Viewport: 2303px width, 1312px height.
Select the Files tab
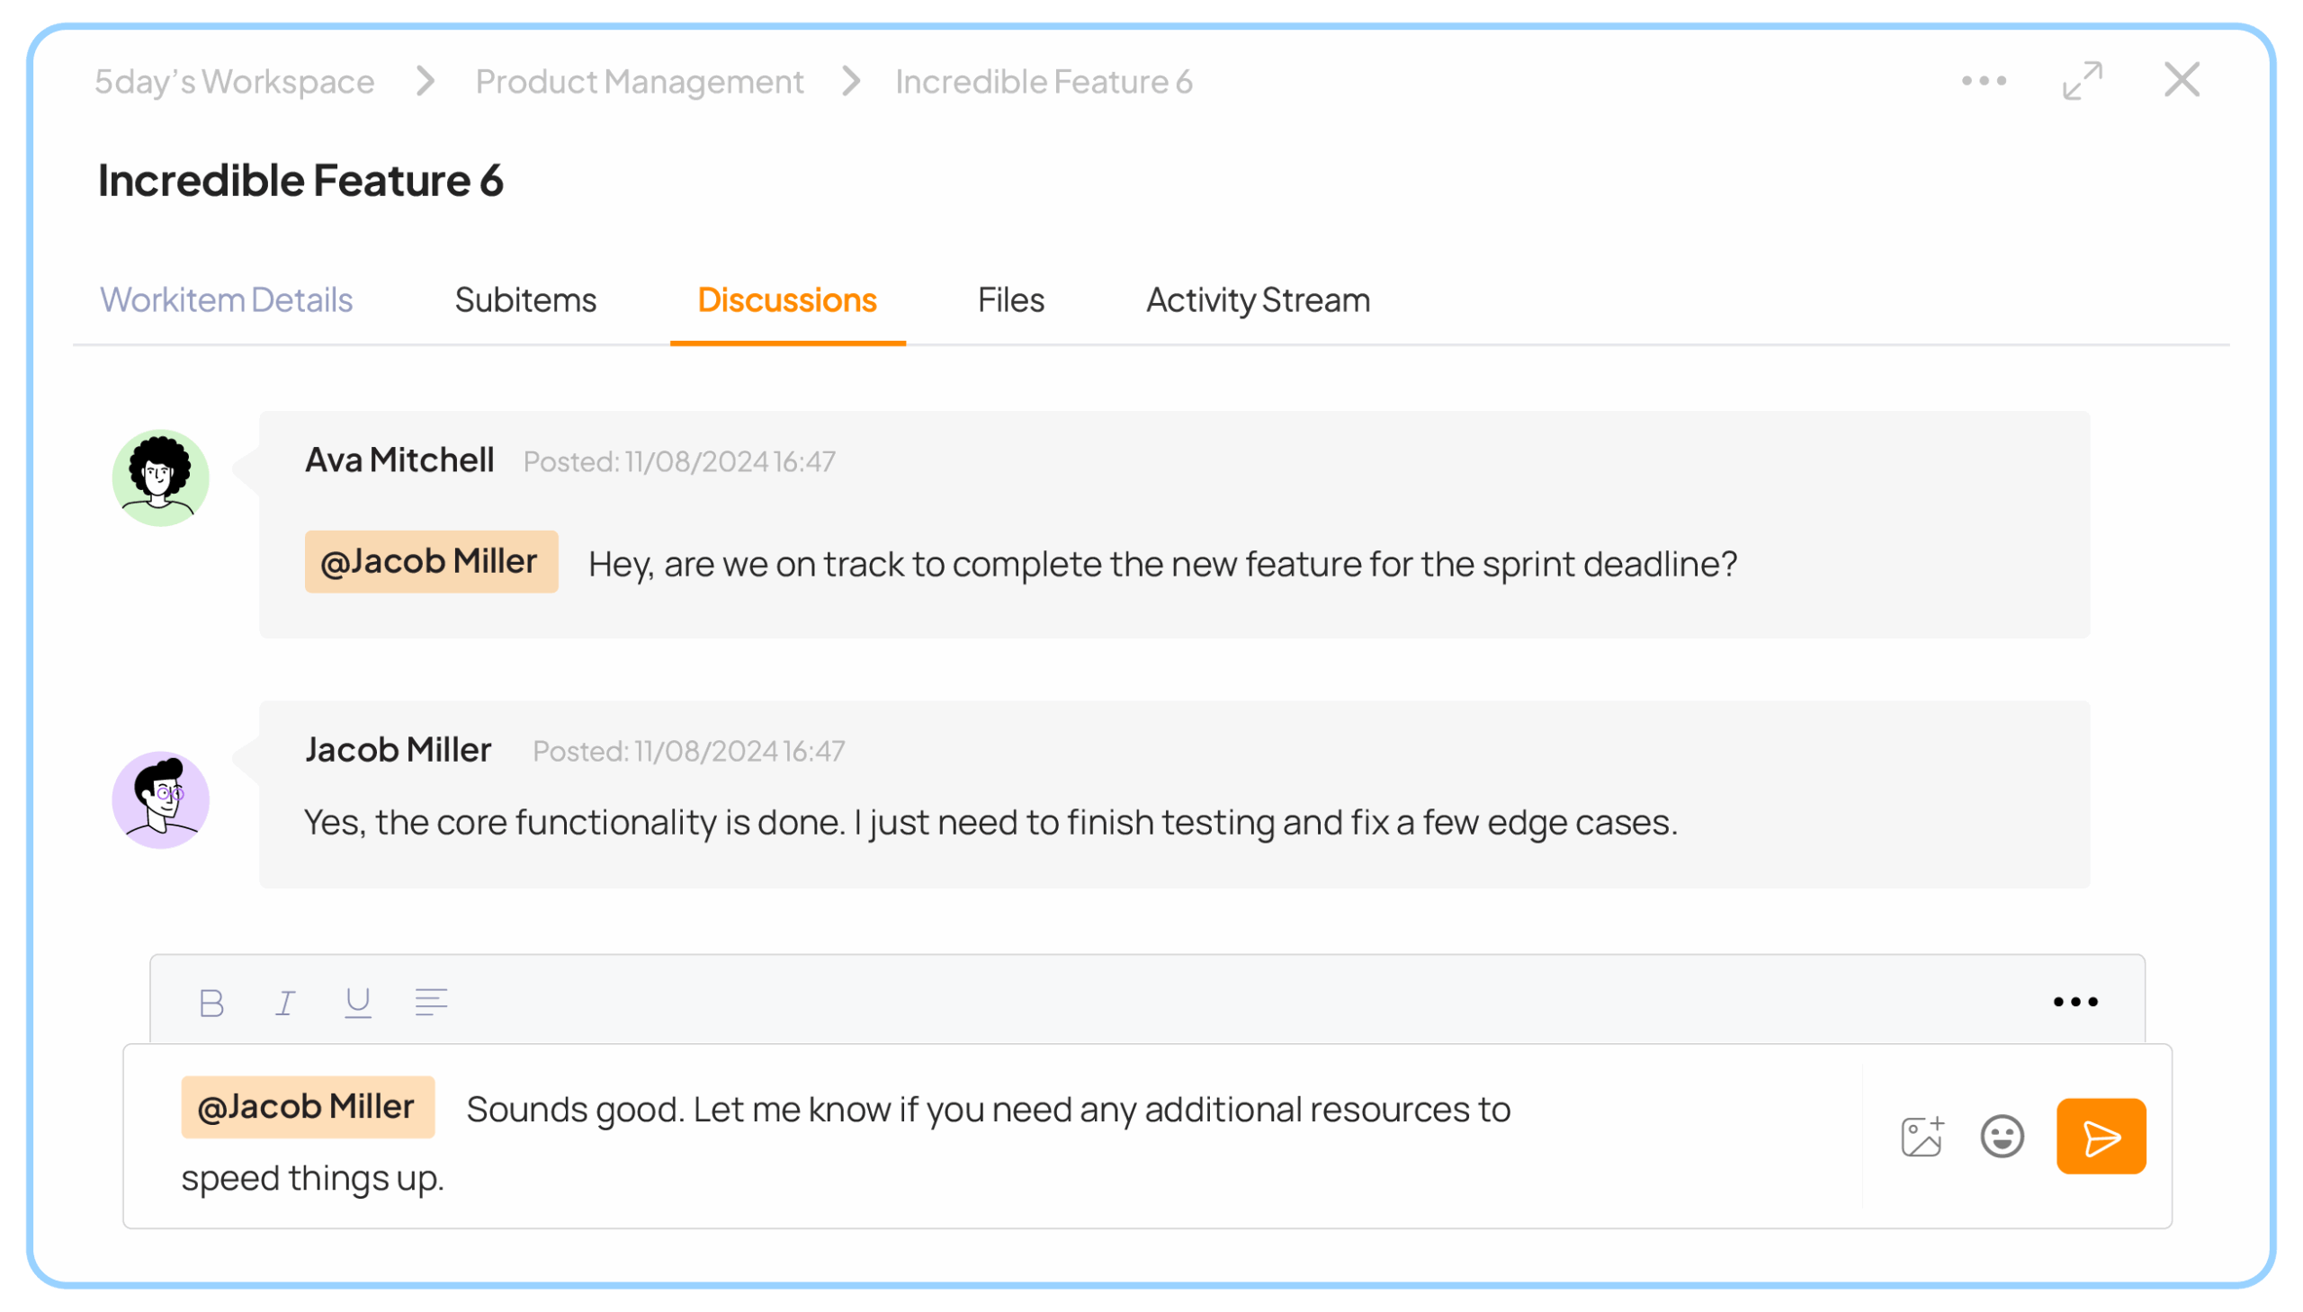point(1010,300)
